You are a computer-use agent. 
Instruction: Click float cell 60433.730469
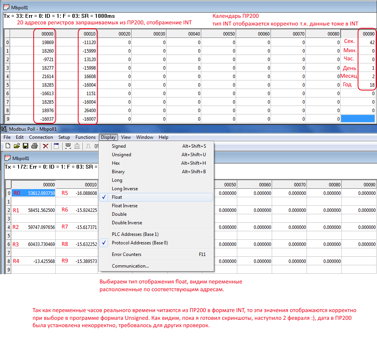[x=33, y=244]
